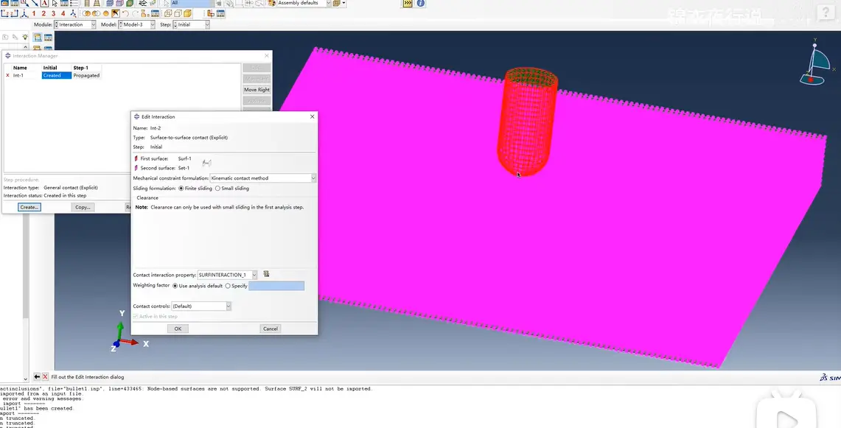The height and width of the screenshot is (428, 841).
Task: Open the Interaction Manager icon in the toolbox
Action: pos(48,38)
